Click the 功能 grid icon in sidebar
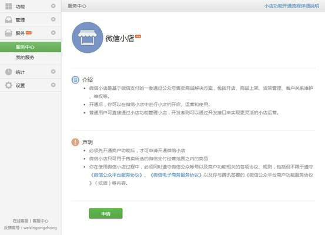 8,6
